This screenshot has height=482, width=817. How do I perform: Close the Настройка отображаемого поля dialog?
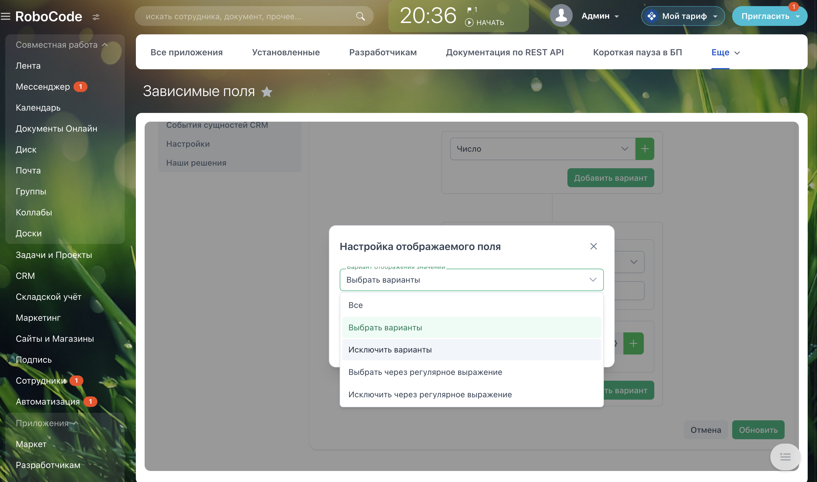[x=593, y=246]
